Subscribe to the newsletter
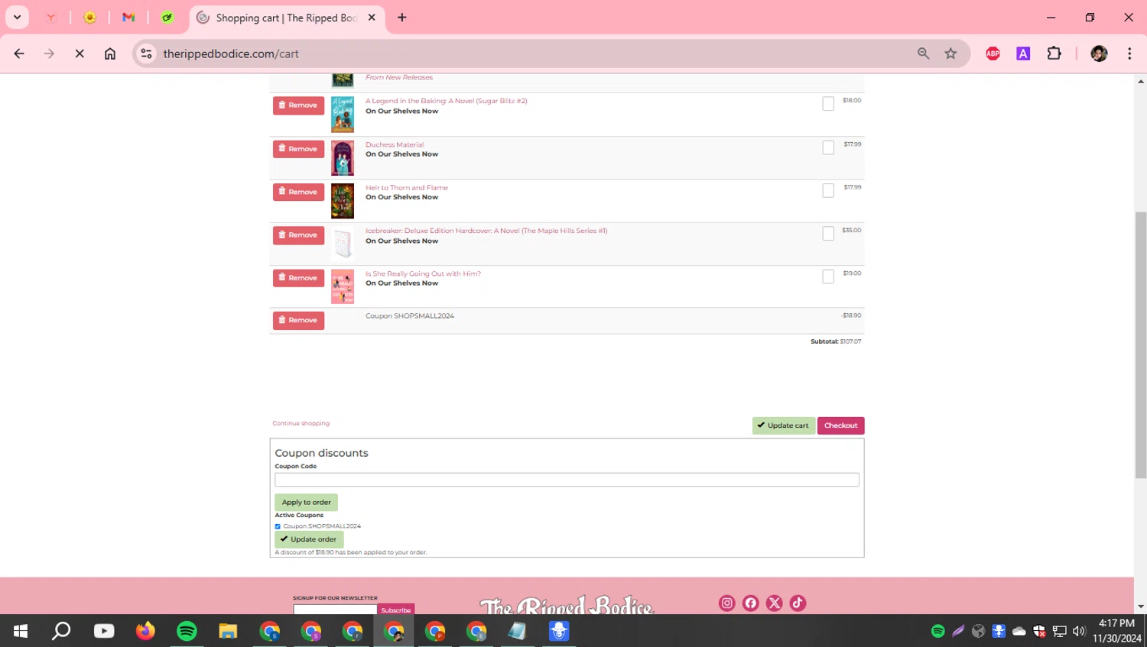The width and height of the screenshot is (1147, 647). [396, 610]
